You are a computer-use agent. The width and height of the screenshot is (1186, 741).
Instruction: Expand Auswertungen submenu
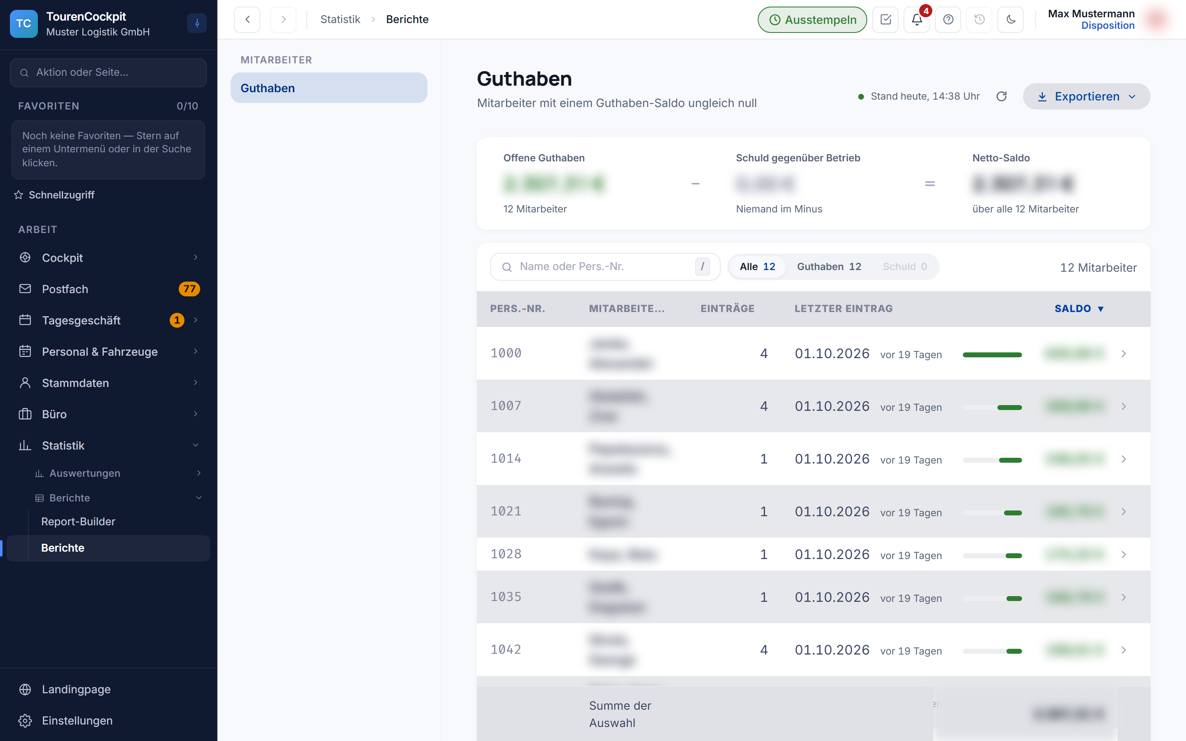[118, 473]
